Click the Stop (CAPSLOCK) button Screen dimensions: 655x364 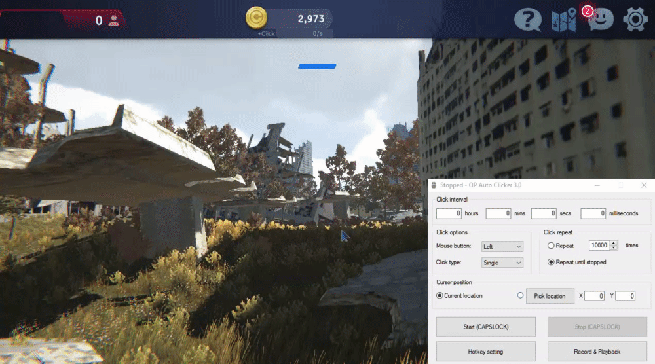click(597, 327)
